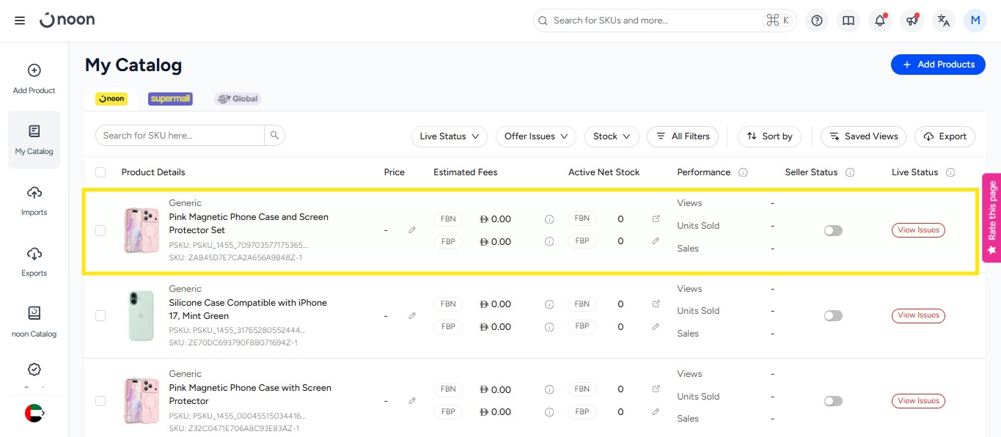The width and height of the screenshot is (1001, 437).
Task: Click the language translate icon
Action: coord(944,21)
